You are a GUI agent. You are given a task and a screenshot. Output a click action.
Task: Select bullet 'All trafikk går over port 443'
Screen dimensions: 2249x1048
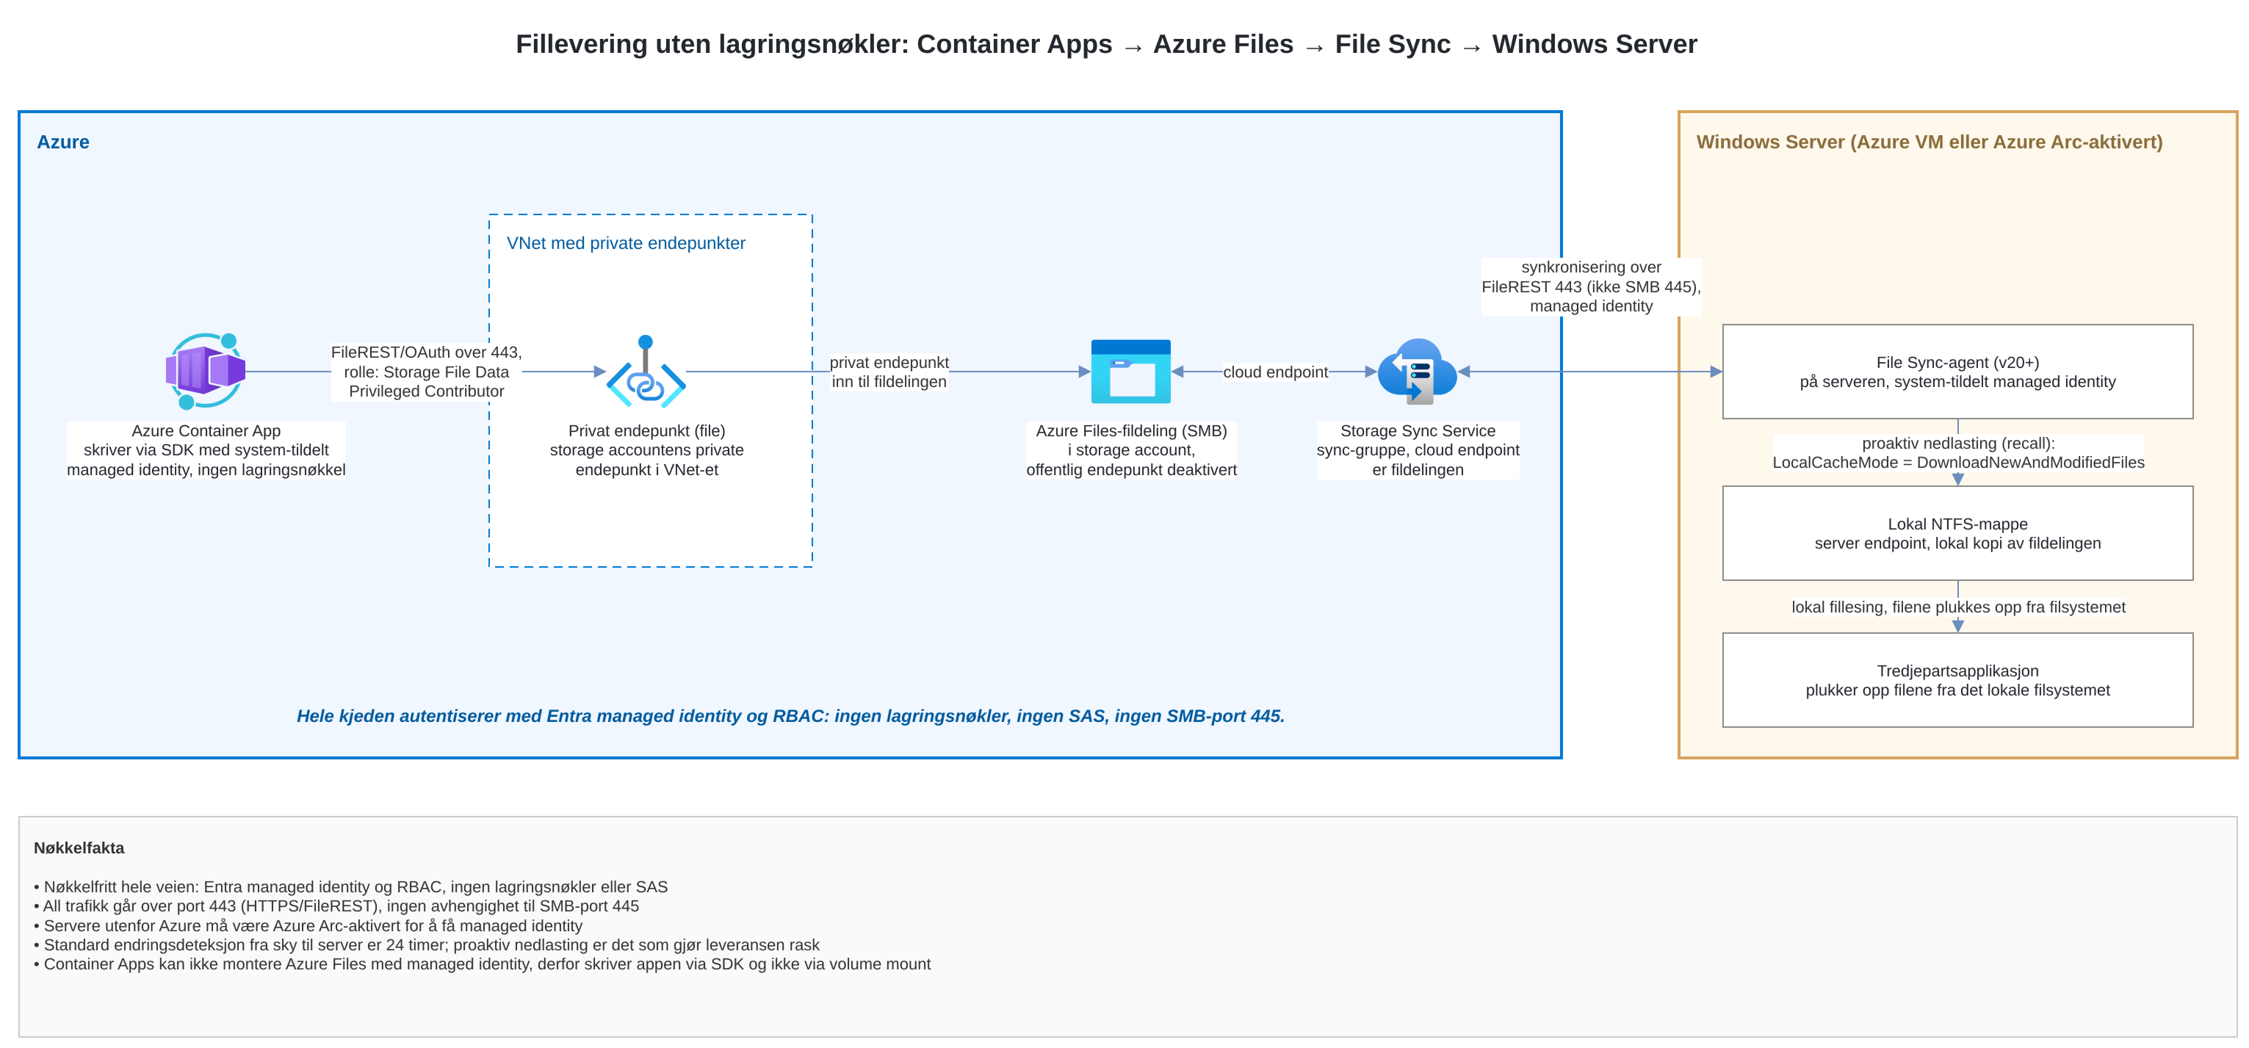[336, 906]
